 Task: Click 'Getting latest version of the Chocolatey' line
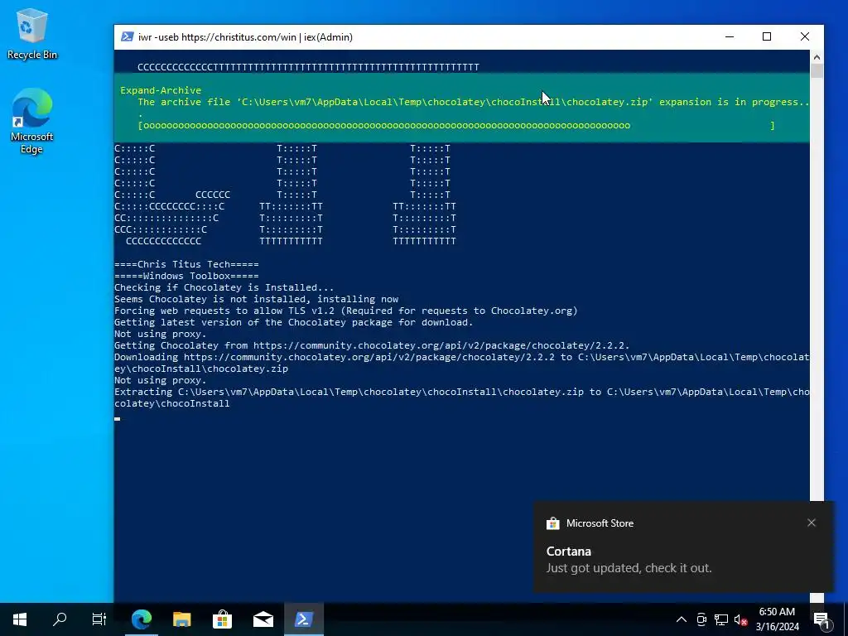[294, 322]
